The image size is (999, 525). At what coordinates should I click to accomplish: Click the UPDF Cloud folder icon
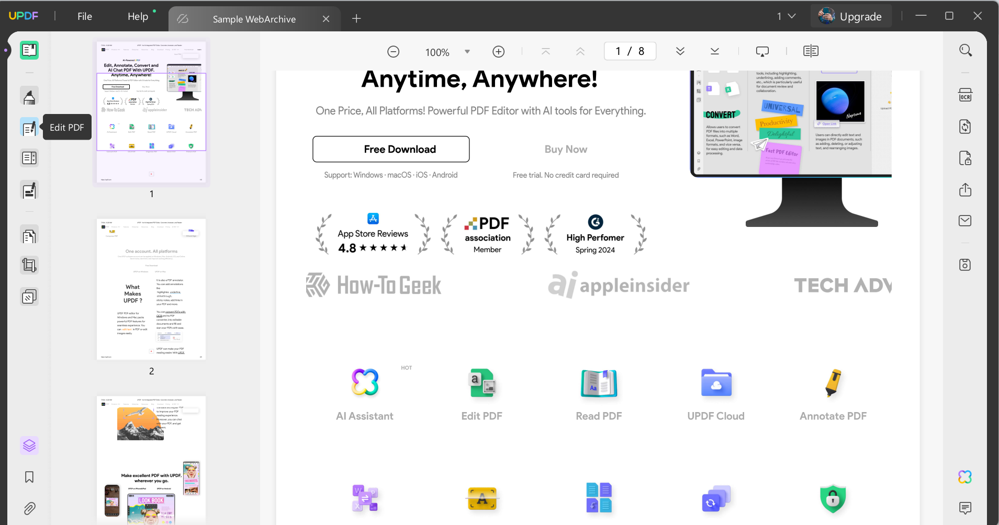pyautogui.click(x=716, y=383)
